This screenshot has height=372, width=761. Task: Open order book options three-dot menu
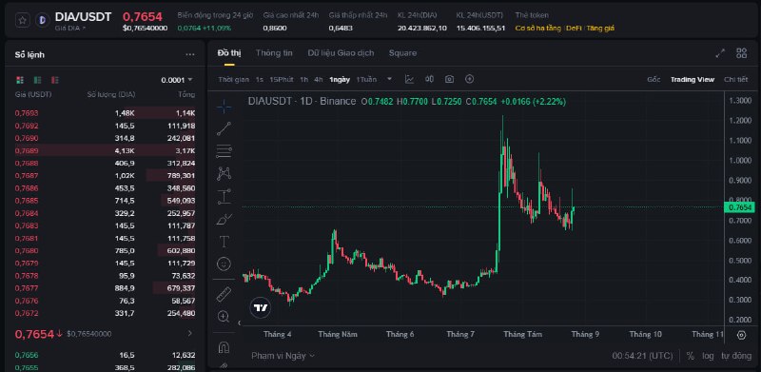189,55
